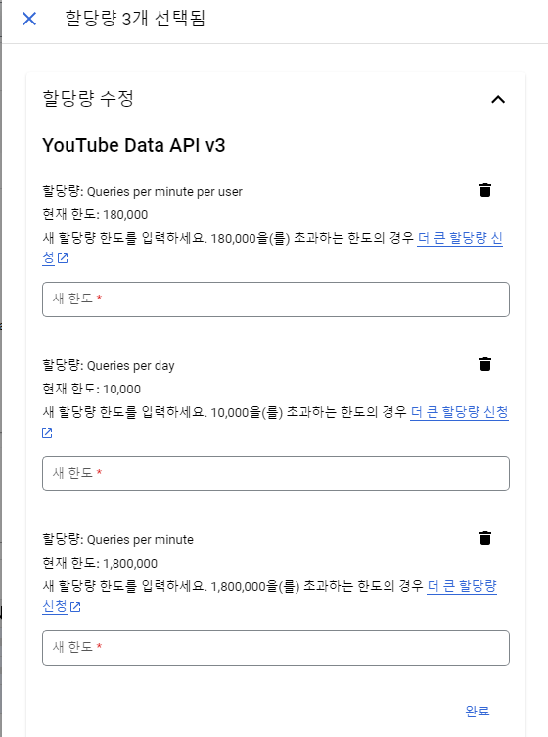
Task: Click the 완료 button
Action: click(x=478, y=711)
